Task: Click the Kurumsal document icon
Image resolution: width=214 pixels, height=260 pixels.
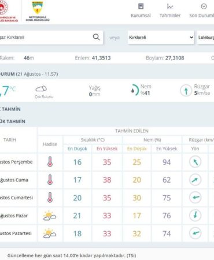Action: [x=141, y=6]
